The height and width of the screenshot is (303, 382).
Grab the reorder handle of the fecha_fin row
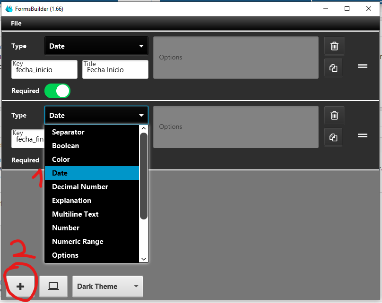click(x=363, y=135)
